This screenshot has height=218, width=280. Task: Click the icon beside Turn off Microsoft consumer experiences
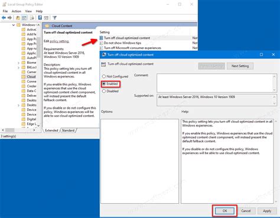coord(101,48)
